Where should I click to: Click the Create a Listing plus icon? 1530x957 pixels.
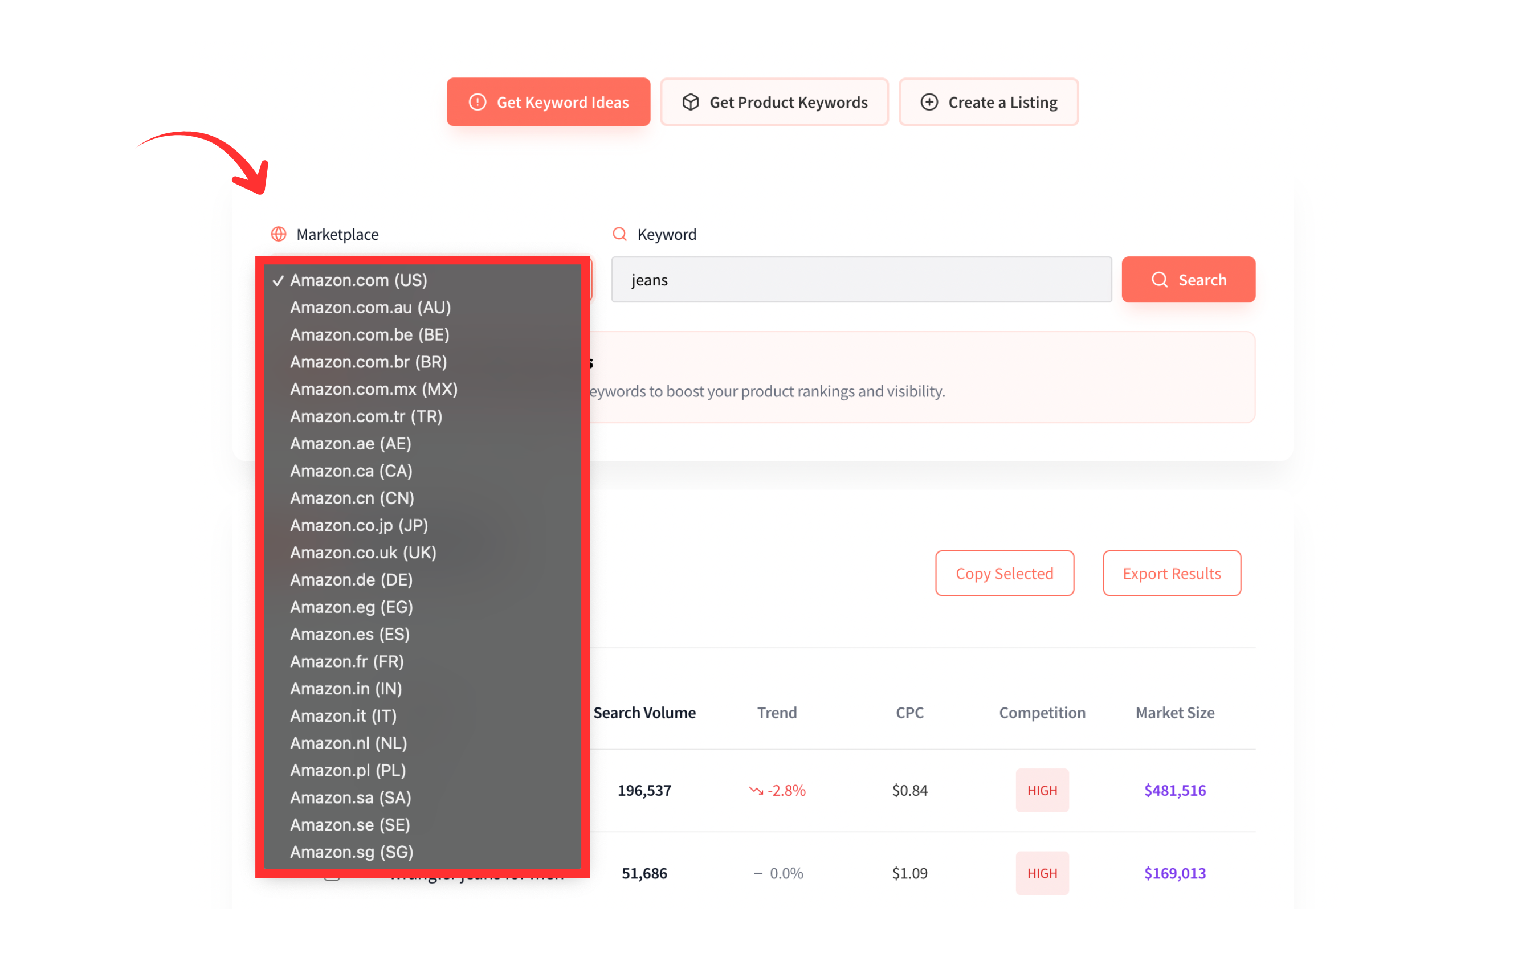point(929,102)
